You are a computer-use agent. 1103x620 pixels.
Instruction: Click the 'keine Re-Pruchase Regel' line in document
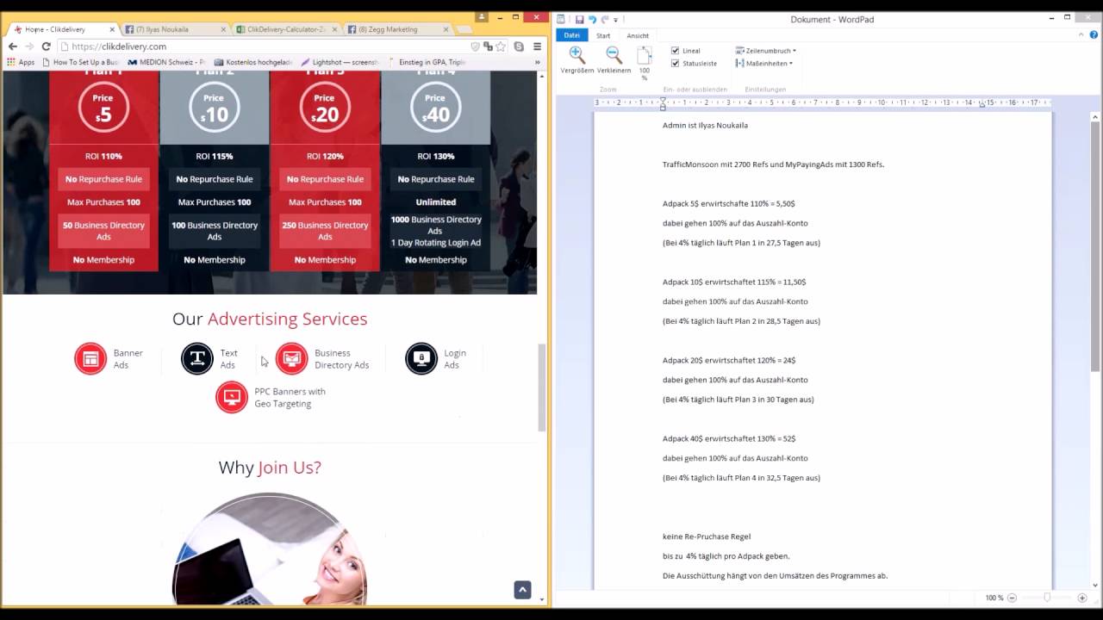[x=707, y=536]
